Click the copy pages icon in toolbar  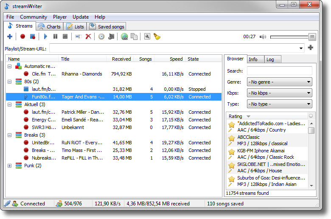point(134,36)
